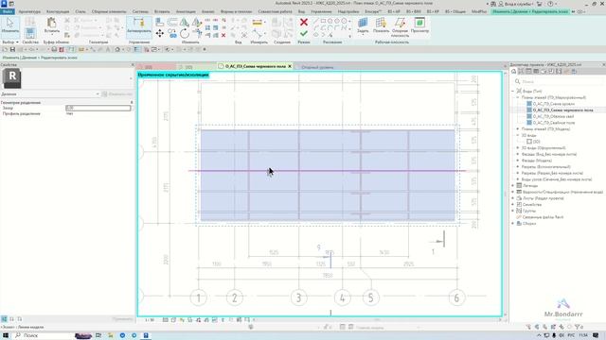The image size is (606, 340).
Task: Click the Save icon in quick access toolbar
Action: point(12,50)
